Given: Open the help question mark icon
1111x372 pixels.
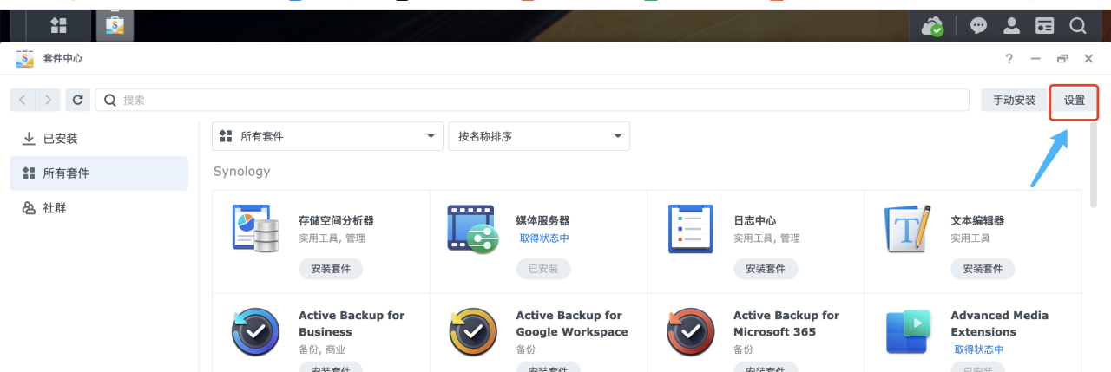Looking at the screenshot, I should (x=1009, y=59).
